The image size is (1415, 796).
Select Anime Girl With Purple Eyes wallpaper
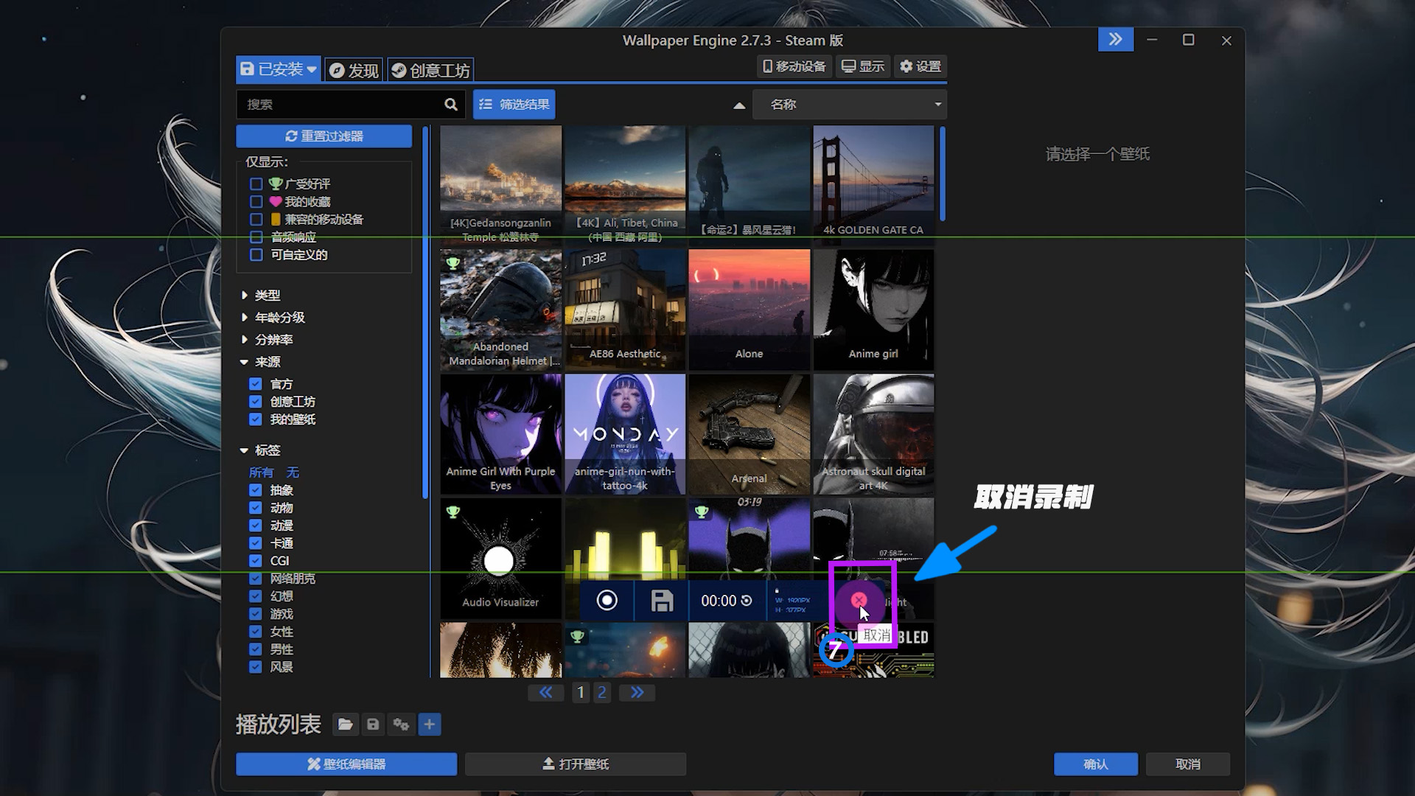[x=500, y=433]
